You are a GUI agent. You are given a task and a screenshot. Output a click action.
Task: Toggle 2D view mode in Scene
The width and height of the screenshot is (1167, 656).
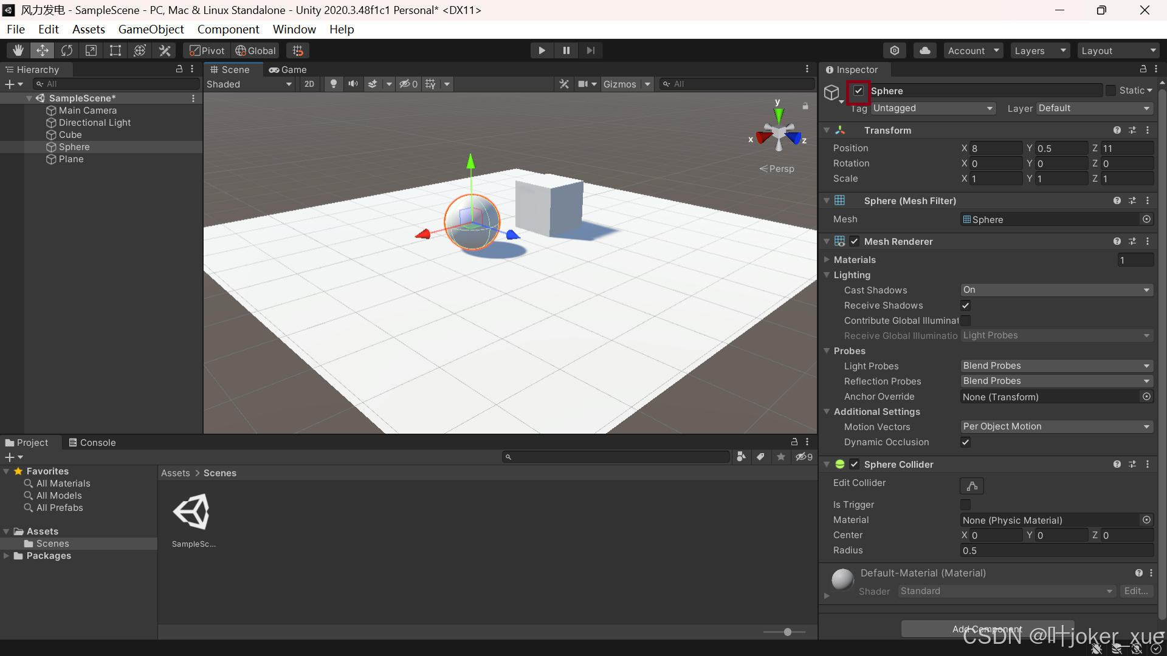(x=309, y=84)
